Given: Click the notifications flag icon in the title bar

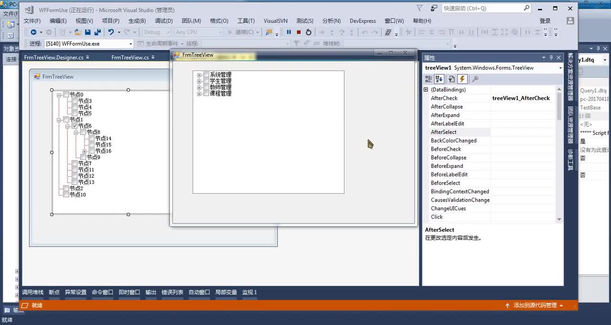Looking at the screenshot, I should tap(420, 8).
